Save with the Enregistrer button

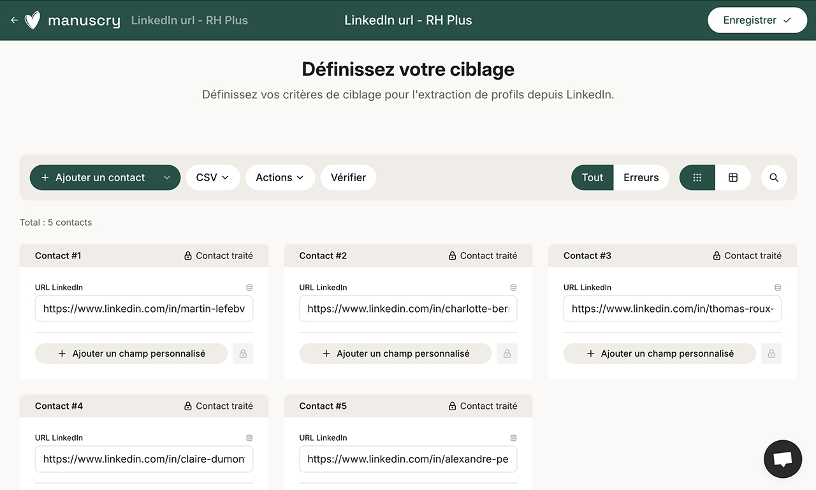[757, 20]
